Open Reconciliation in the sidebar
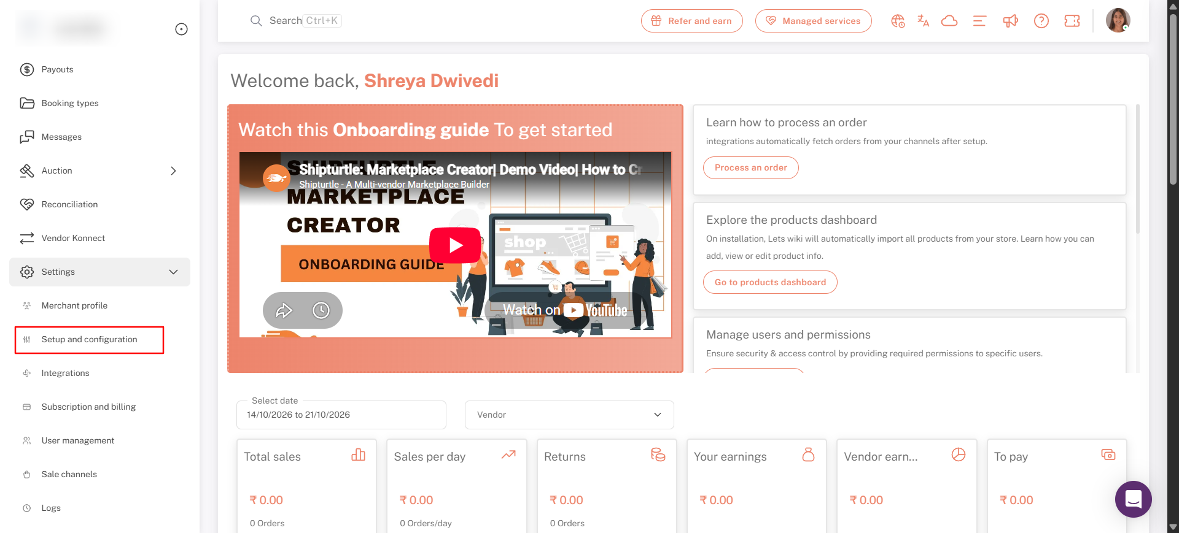 99,204
